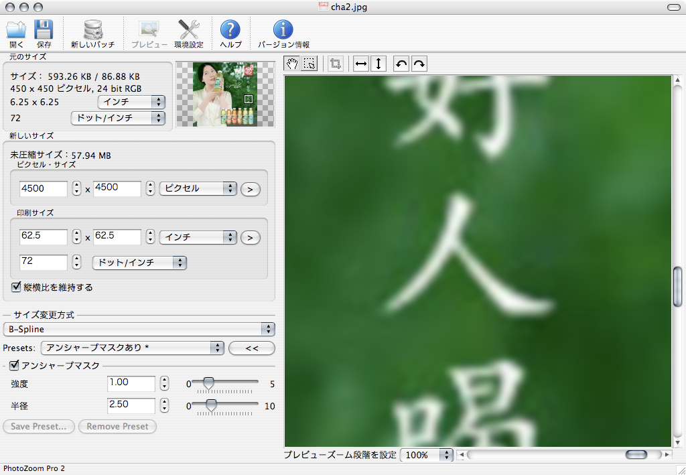The height and width of the screenshot is (475, 686).
Task: Click the > button beside pixel size
Action: click(x=251, y=190)
